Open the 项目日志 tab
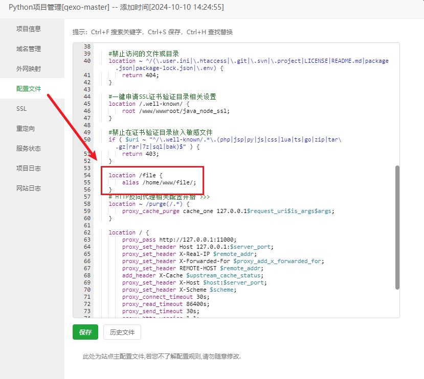 point(29,169)
